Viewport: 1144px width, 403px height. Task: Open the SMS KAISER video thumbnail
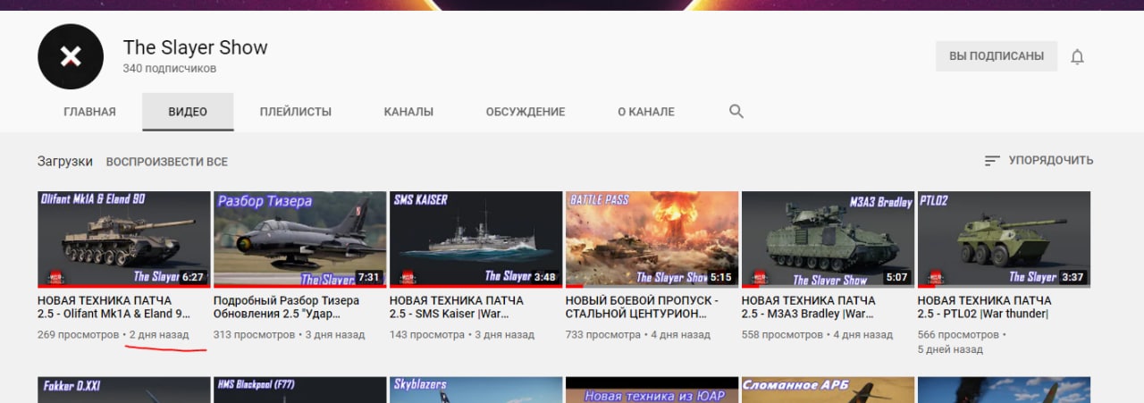pos(476,239)
